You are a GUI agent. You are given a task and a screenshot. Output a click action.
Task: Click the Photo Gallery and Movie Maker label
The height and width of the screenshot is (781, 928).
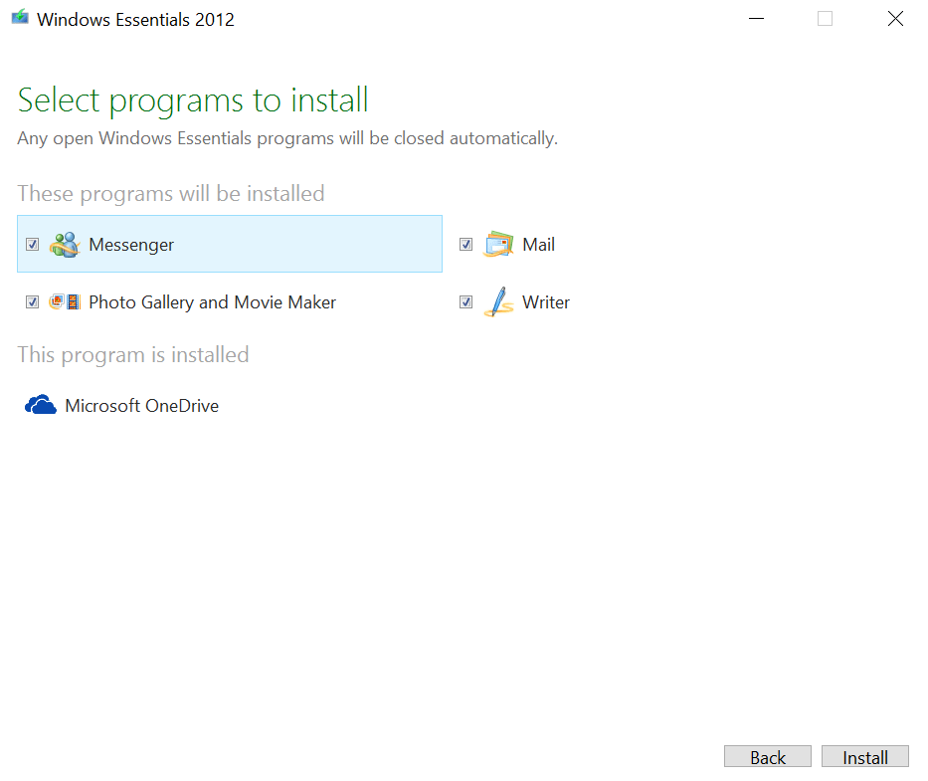(213, 302)
